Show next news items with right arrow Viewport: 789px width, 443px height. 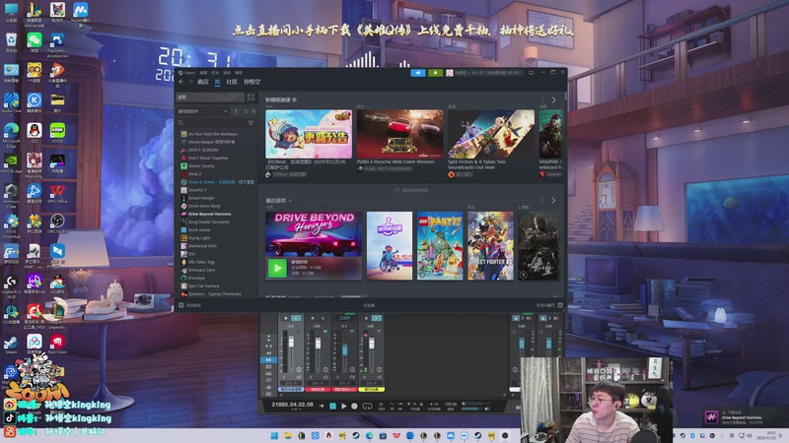point(554,100)
